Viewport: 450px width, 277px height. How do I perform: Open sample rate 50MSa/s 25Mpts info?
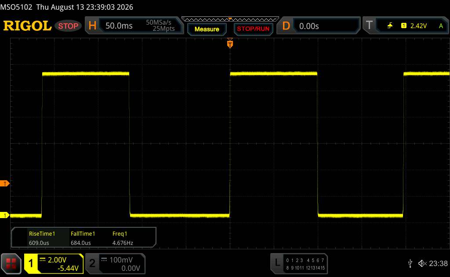(x=160, y=25)
